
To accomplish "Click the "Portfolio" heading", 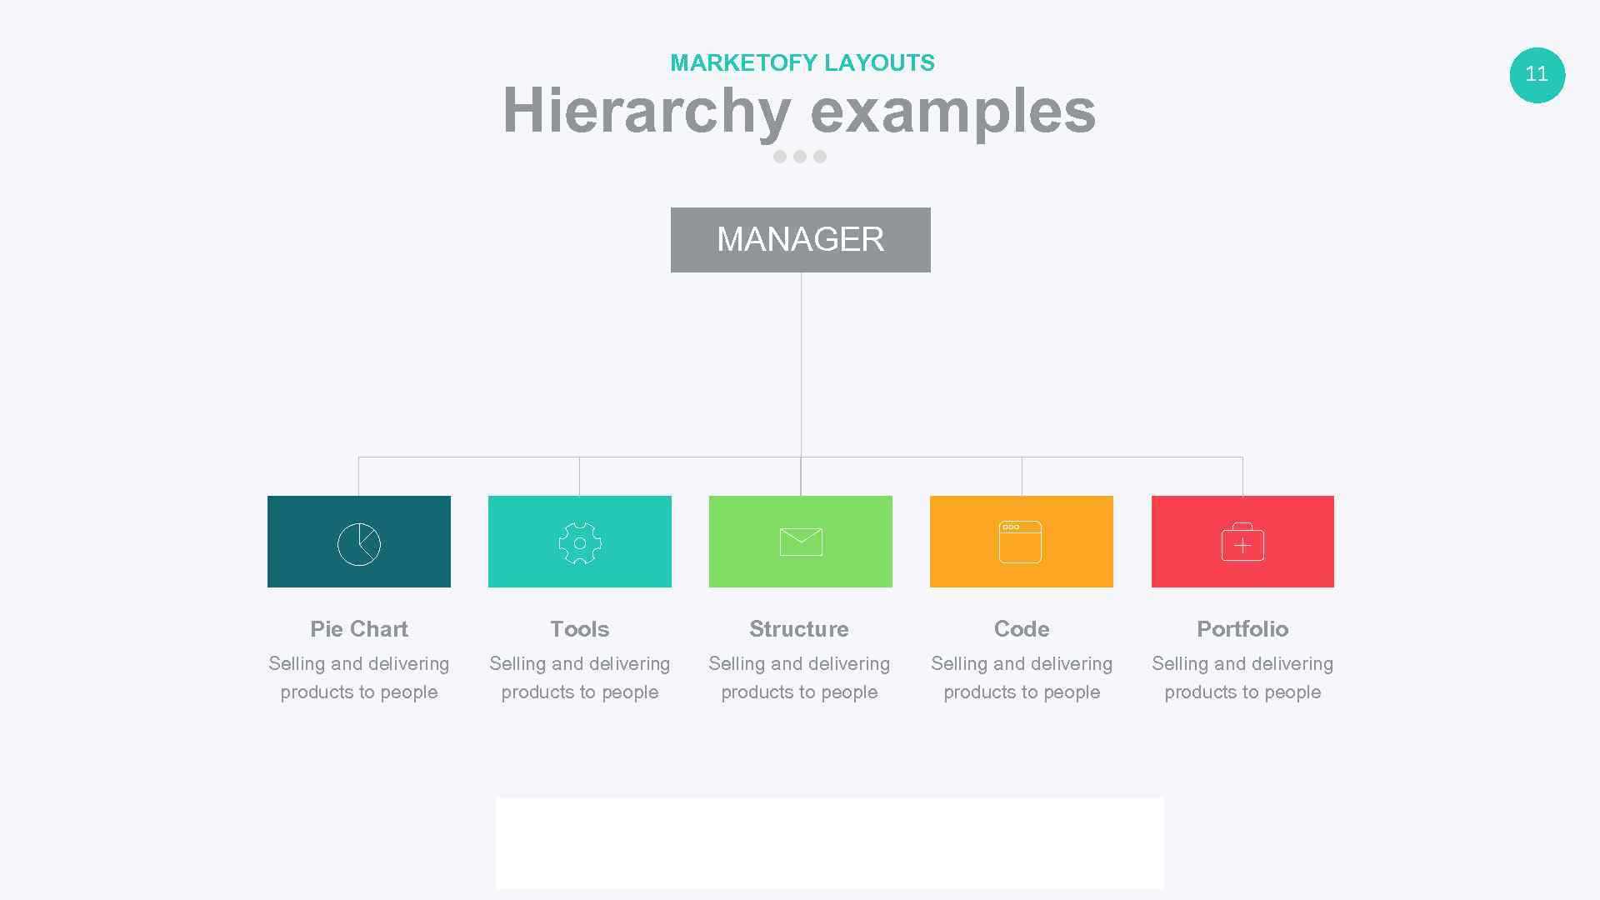I will click(1242, 629).
